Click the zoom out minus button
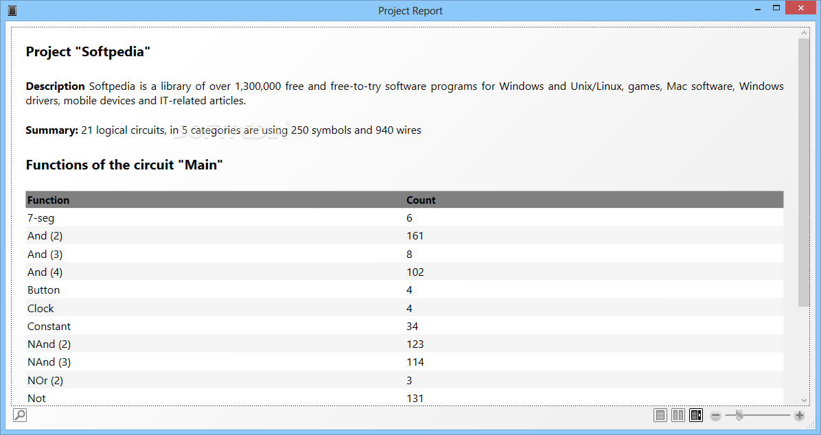 [716, 416]
